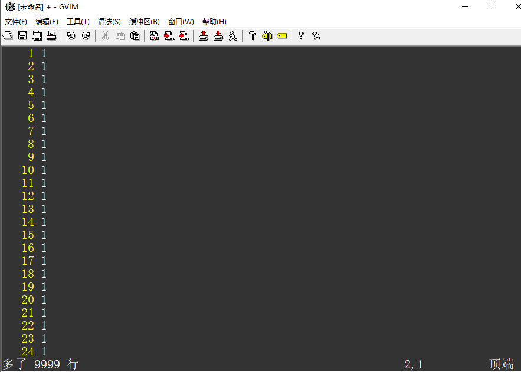Image resolution: width=521 pixels, height=372 pixels.
Task: Open the 缓冲区(B) menu
Action: pyautogui.click(x=145, y=22)
